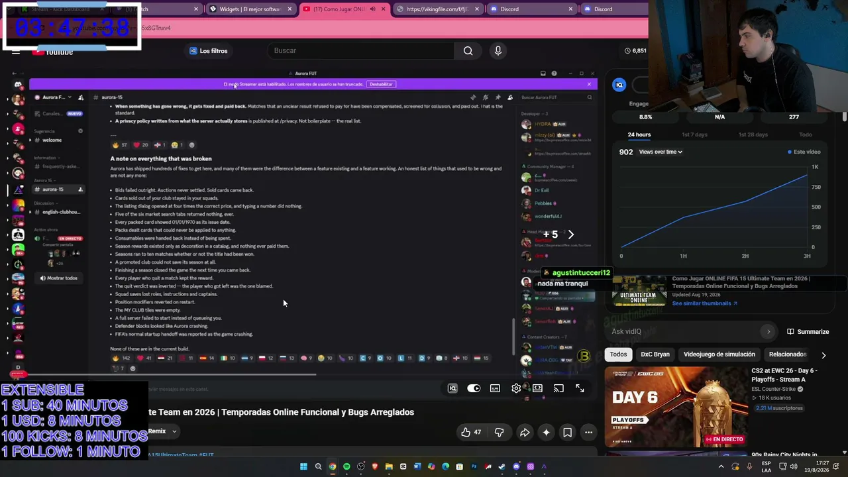Show more filter chips with right arrow
This screenshot has height=477, width=848.
tap(823, 355)
